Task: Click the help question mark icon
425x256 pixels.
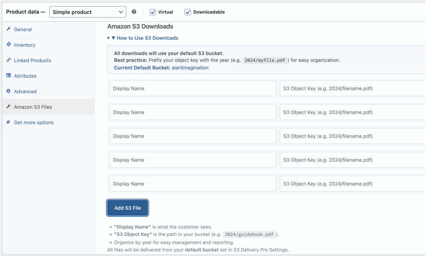Action: 134,12
